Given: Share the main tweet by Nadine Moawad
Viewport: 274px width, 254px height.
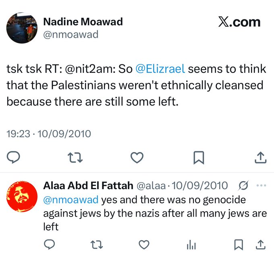Looking at the screenshot, I should 261,157.
